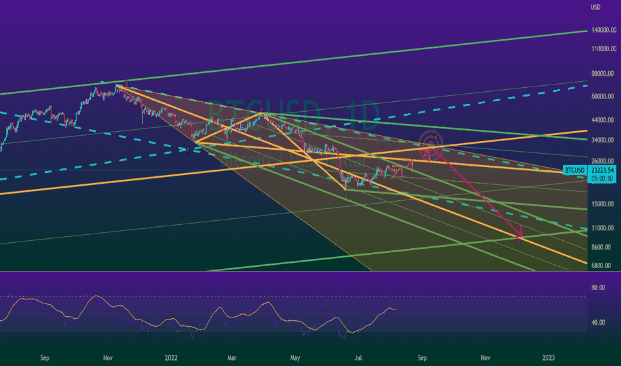
Task: Select the 110000.00 price axis label
Action: [604, 49]
